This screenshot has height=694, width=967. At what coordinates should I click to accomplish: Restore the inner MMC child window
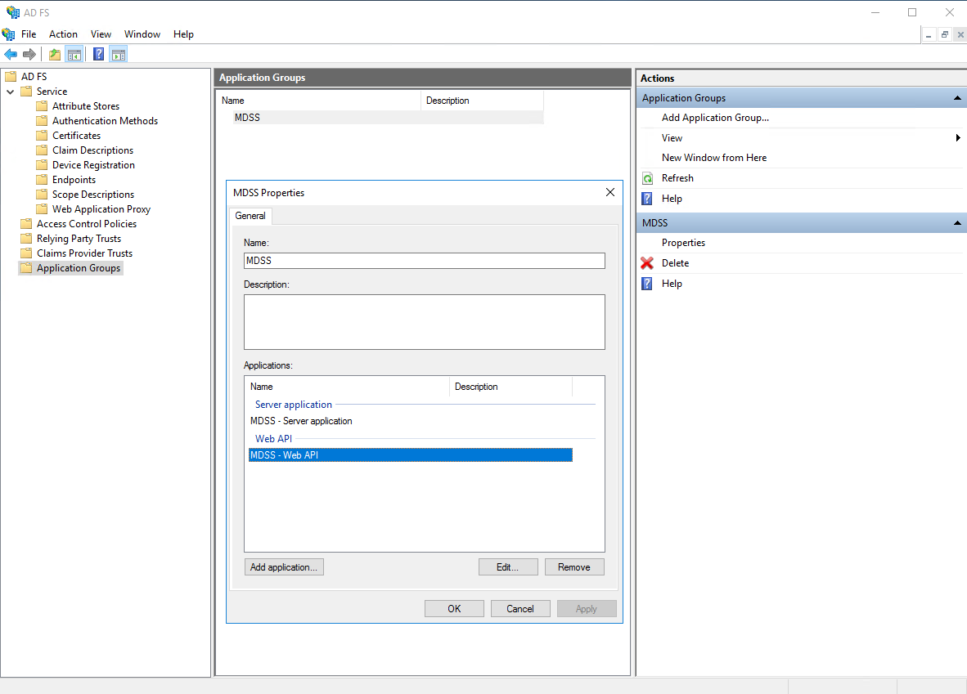944,35
